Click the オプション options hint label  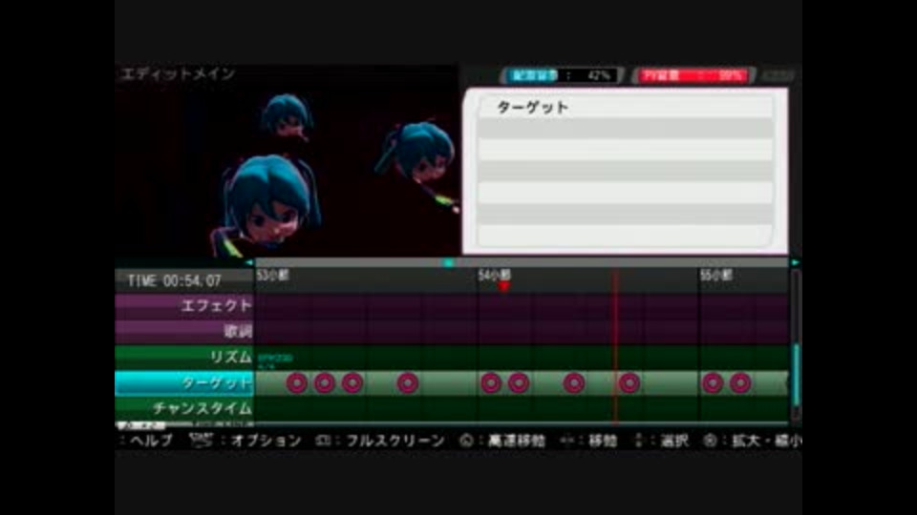(267, 441)
